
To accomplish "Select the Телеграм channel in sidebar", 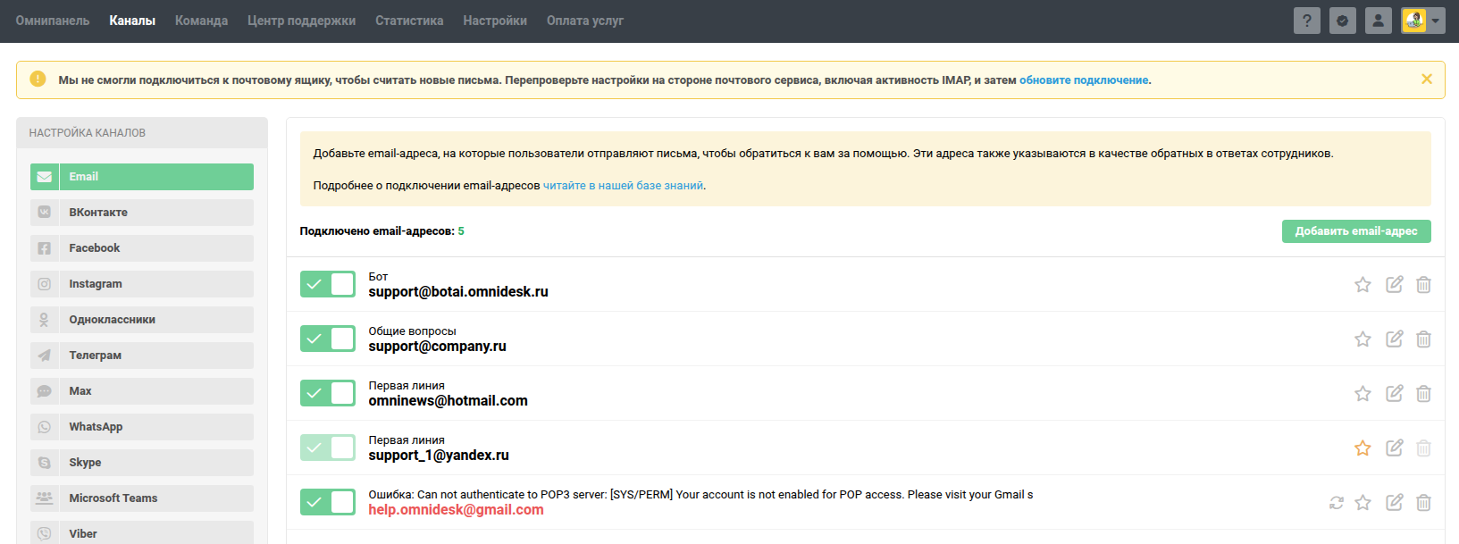I will pyautogui.click(x=142, y=356).
